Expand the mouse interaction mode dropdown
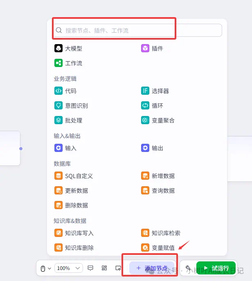Screen dimensions: 252x281 coord(46,268)
